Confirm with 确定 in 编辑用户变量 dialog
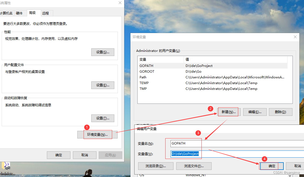The image size is (304, 177). pos(272,166)
